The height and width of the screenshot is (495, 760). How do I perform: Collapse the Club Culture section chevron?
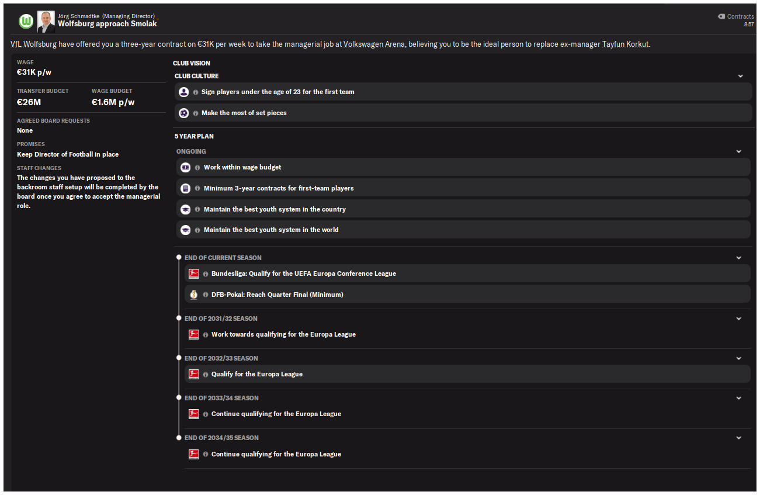[x=741, y=76]
